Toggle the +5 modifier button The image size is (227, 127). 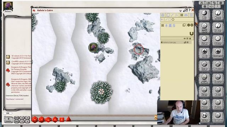[x=27, y=118]
